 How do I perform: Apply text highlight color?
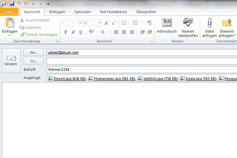(x=91, y=32)
